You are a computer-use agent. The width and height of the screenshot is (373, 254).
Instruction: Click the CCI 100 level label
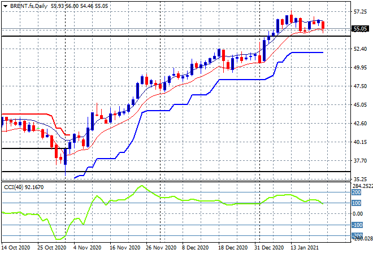click(x=357, y=203)
